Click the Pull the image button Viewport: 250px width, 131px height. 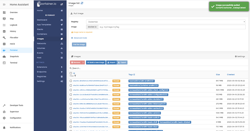tap(79, 44)
